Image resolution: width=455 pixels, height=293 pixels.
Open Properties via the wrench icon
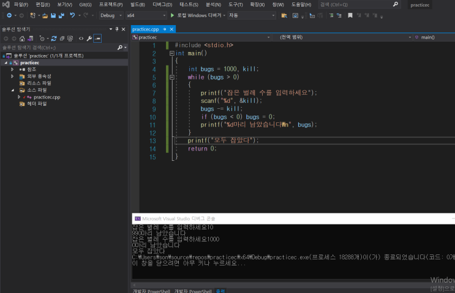coord(89,39)
